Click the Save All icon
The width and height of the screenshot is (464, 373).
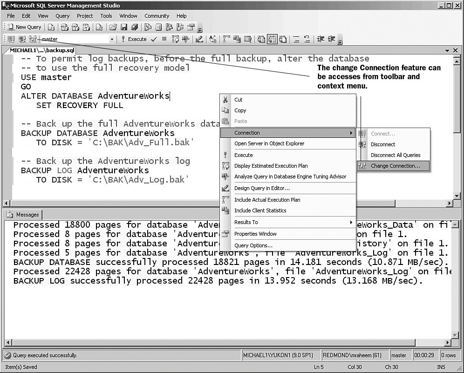click(135, 27)
